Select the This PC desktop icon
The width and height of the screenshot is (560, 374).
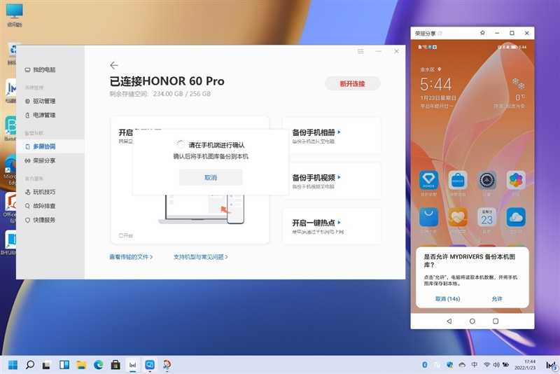click(x=14, y=15)
